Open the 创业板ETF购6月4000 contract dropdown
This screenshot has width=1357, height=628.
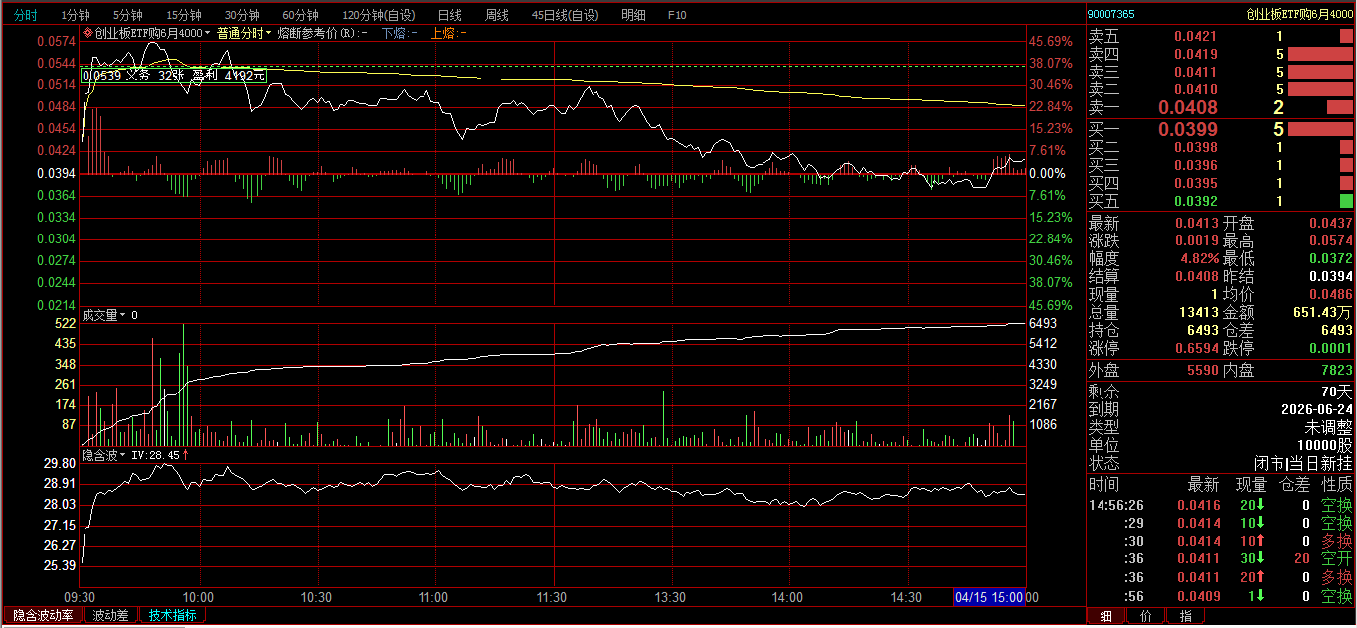[x=208, y=33]
